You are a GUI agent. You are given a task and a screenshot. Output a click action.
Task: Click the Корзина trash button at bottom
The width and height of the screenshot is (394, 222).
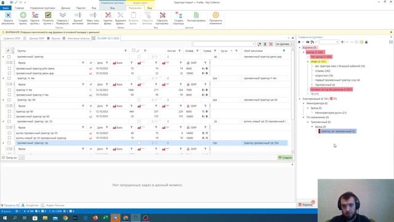pyautogui.click(x=306, y=204)
